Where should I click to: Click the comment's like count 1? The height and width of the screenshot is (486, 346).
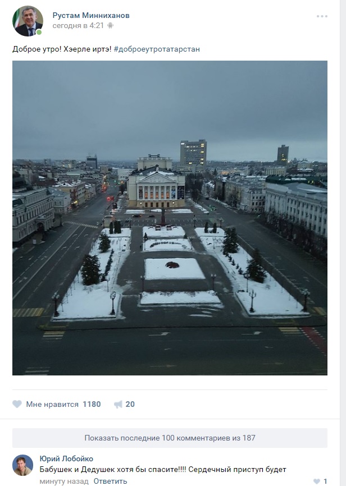[325, 482]
